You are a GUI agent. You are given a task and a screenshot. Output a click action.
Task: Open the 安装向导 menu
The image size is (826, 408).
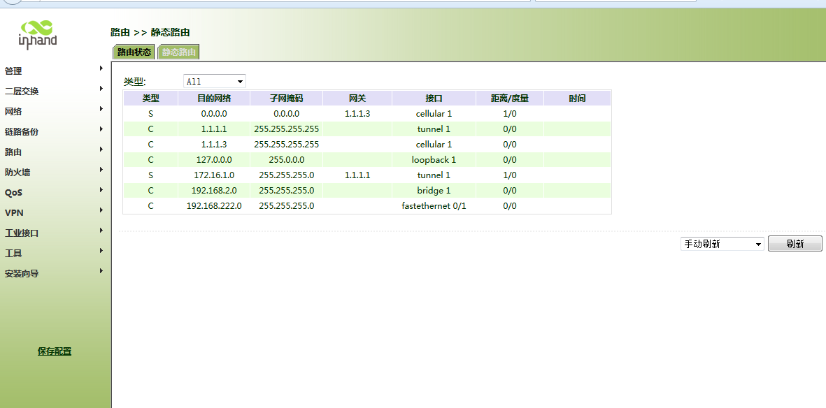[x=22, y=274]
